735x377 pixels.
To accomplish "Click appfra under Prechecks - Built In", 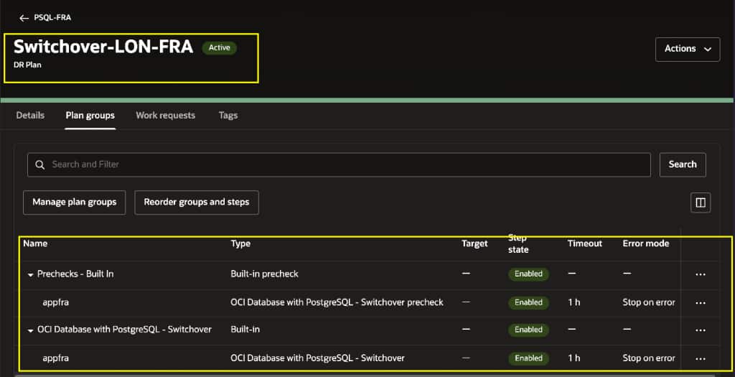I will click(x=56, y=302).
